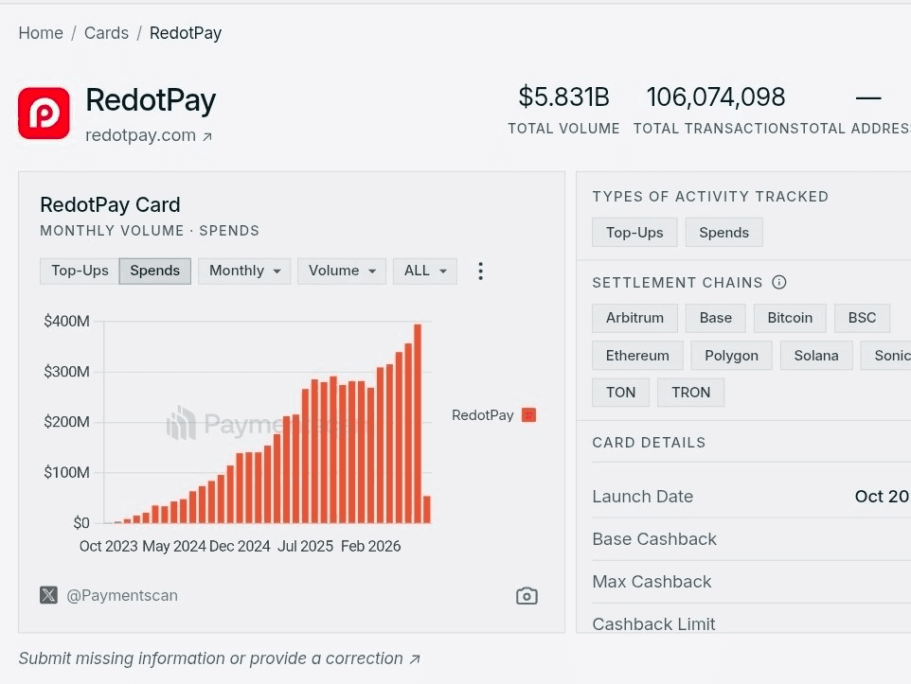The image size is (911, 684).
Task: Toggle the Spends chart view
Action: (155, 272)
